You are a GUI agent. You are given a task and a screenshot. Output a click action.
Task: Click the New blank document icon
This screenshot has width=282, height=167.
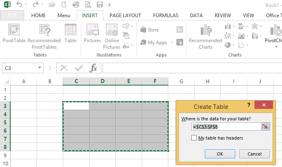[x=64, y=5]
